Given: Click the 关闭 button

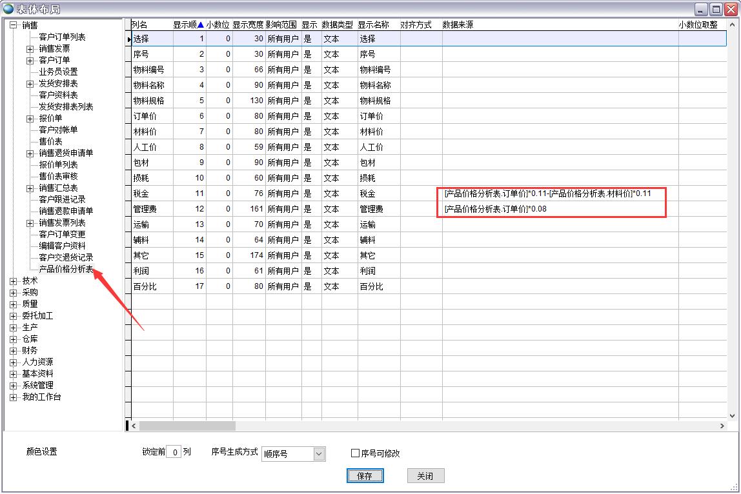Looking at the screenshot, I should click(x=425, y=476).
